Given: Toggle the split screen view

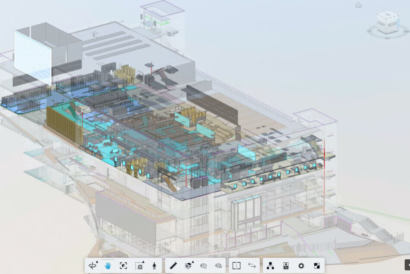Looking at the screenshot, I should coord(236,266).
